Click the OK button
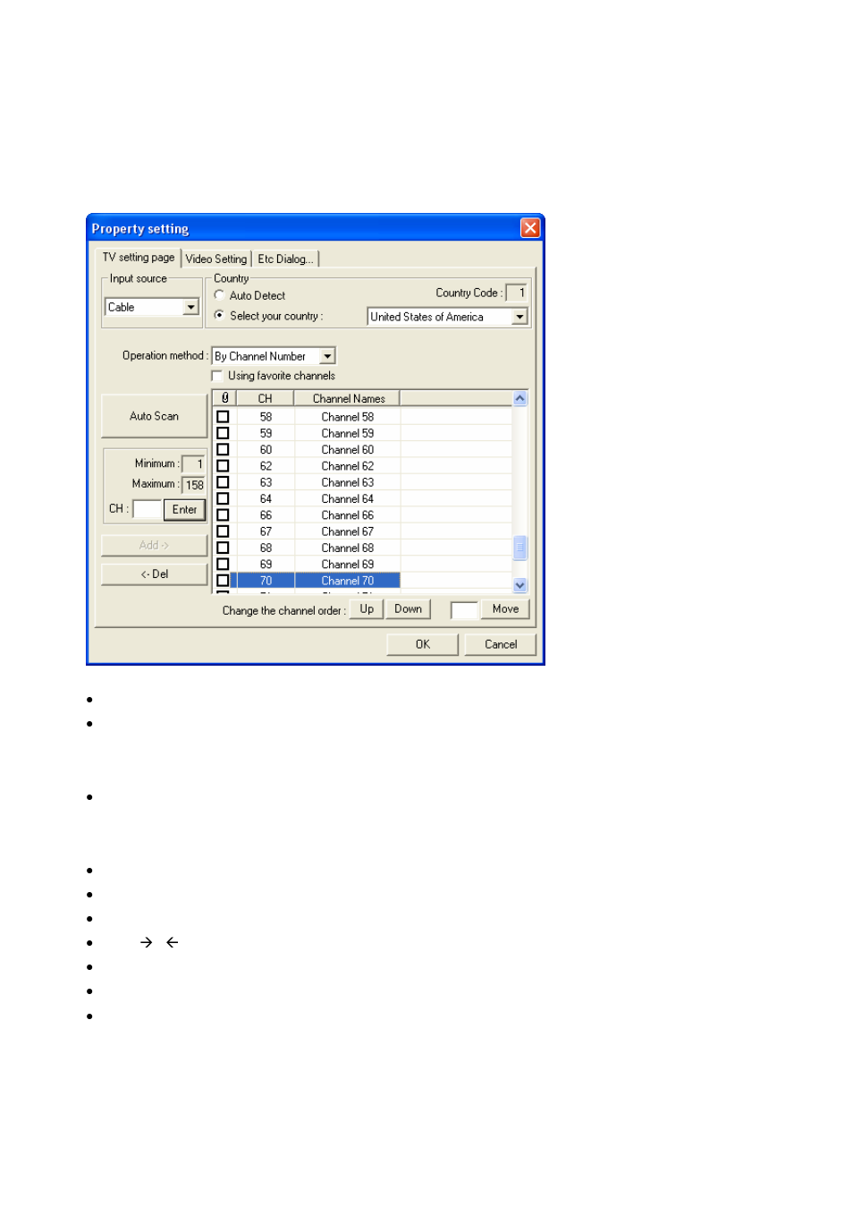Viewport: 853px width, 1207px height. [423, 644]
